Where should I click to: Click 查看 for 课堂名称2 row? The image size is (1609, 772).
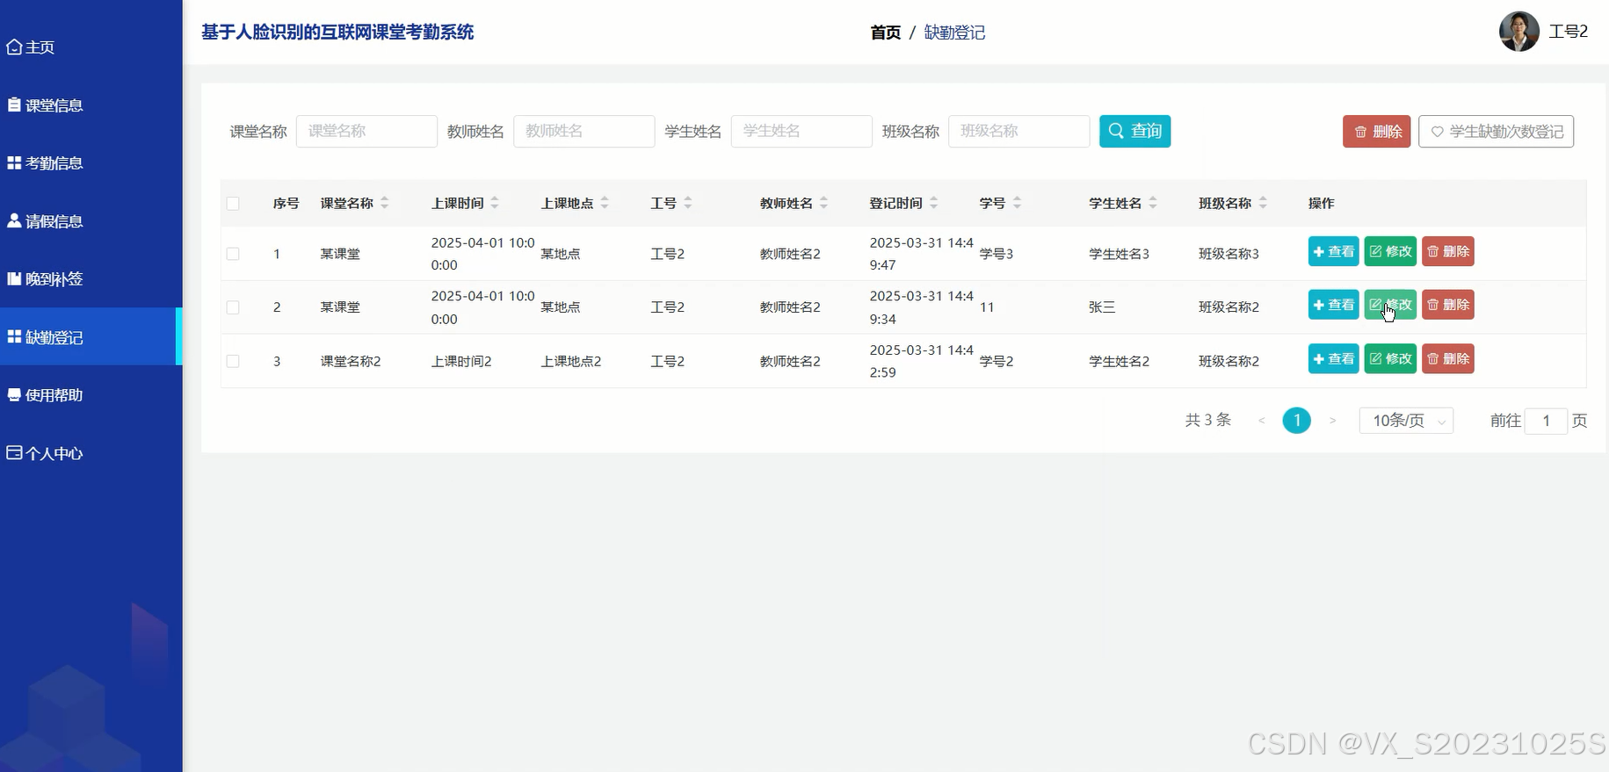click(x=1333, y=359)
